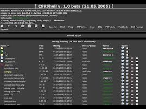Image resolution: width=146 pixels, height=109 pixels.
Task: Open the Proc. process list
Action: tap(71, 27)
